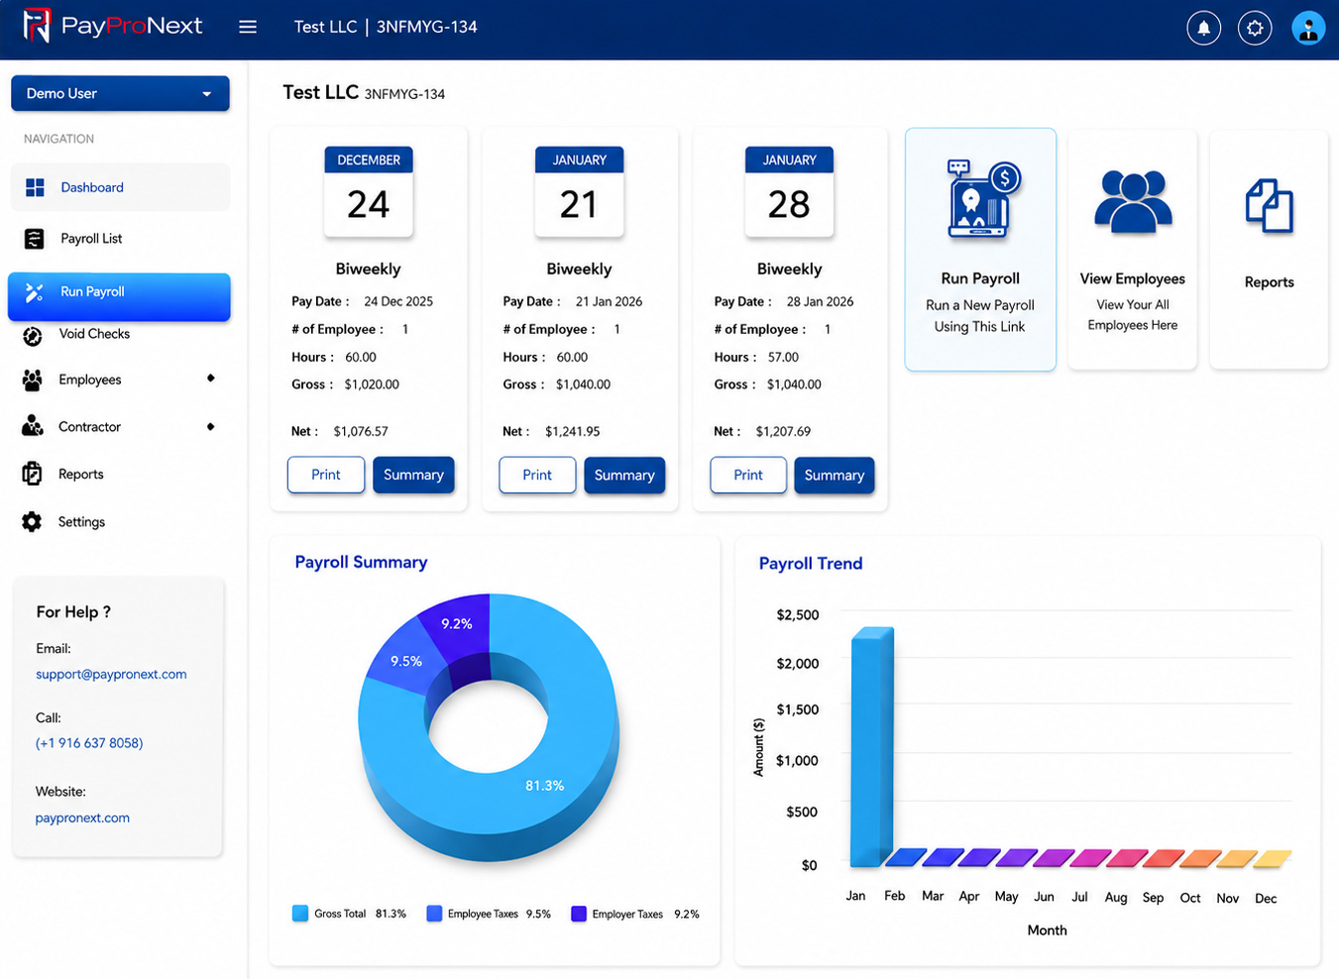Click the Gross Total legend swatch

coord(300,914)
